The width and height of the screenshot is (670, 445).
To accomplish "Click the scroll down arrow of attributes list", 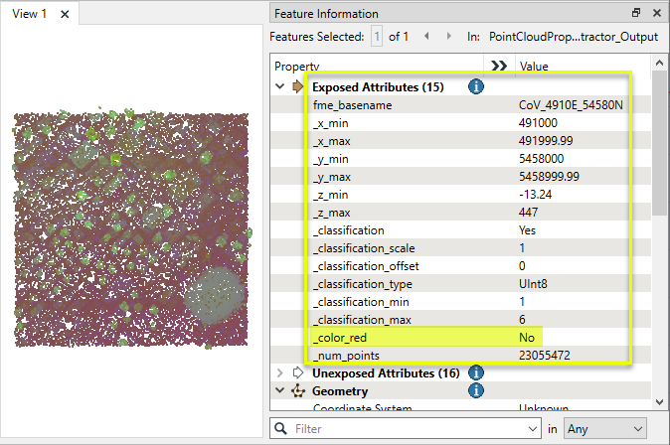I will coord(660,400).
